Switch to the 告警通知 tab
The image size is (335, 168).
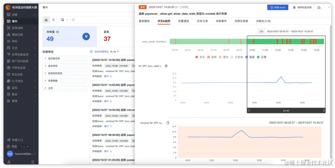pos(184,21)
